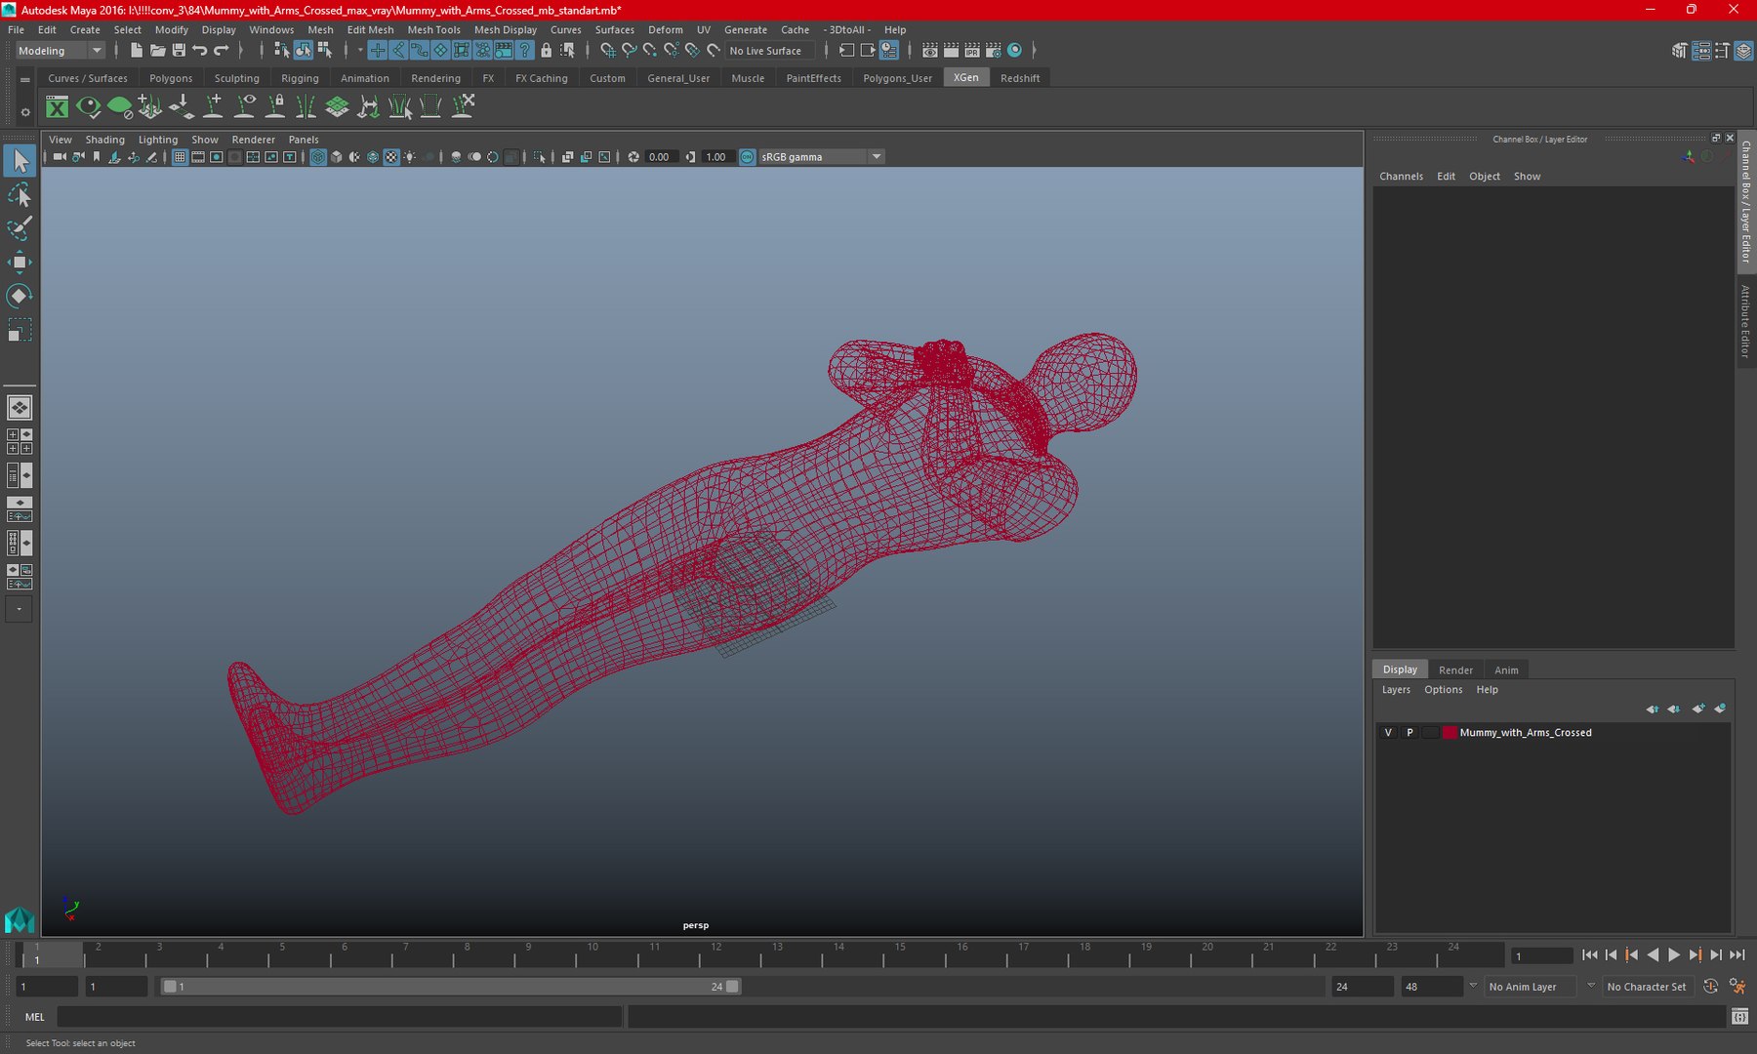Select the Move tool in toolbox
The height and width of the screenshot is (1054, 1757).
(x=20, y=262)
